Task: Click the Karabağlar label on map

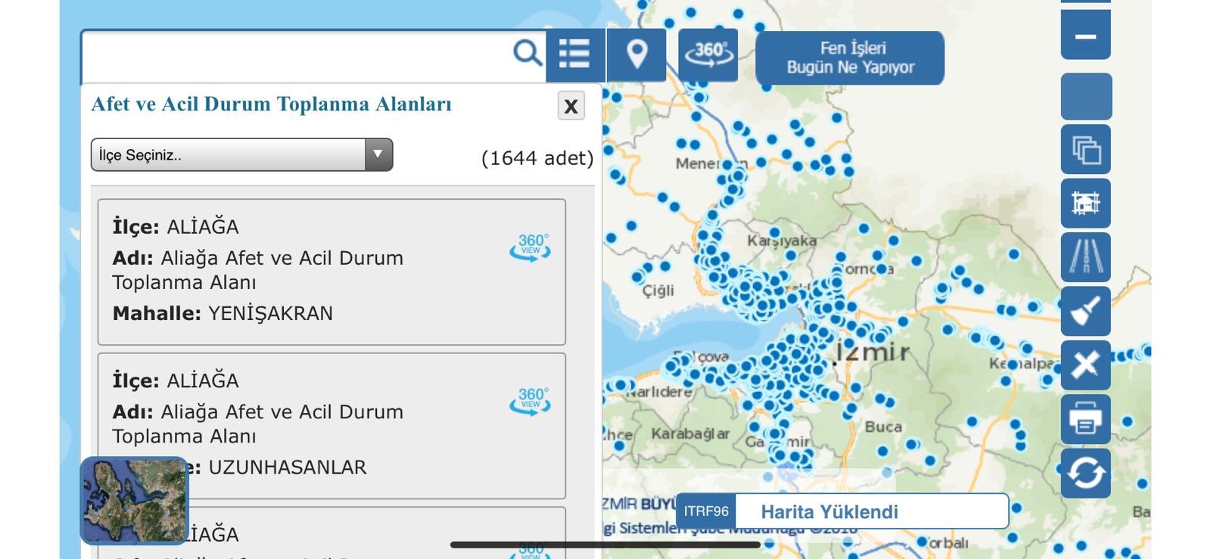Action: pos(690,434)
